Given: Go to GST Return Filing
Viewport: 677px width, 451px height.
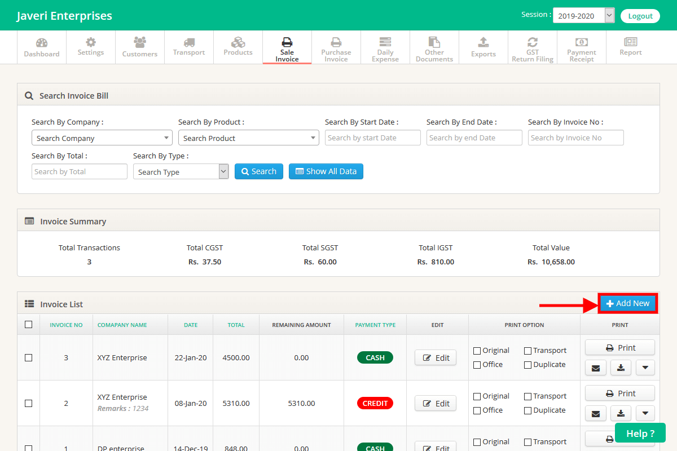Looking at the screenshot, I should (x=532, y=47).
